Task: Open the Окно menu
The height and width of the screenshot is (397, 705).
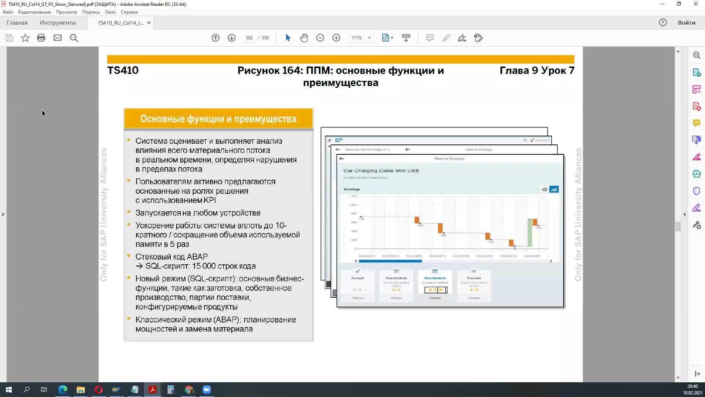Action: pos(110,12)
